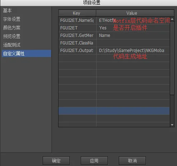Image resolution: width=177 pixels, height=166 pixels.
Task: Click the scrollbar up arrow
Action: click(172, 19)
